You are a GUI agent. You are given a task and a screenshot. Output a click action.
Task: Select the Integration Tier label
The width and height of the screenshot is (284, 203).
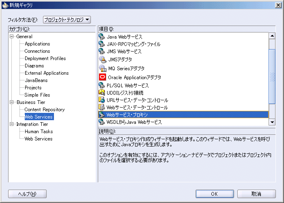(x=32, y=124)
